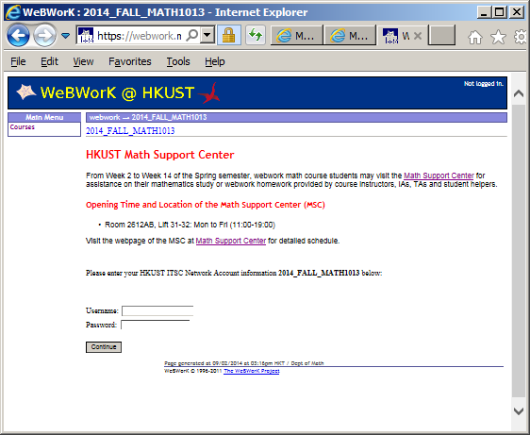Open the View menu
530x435 pixels.
(83, 61)
